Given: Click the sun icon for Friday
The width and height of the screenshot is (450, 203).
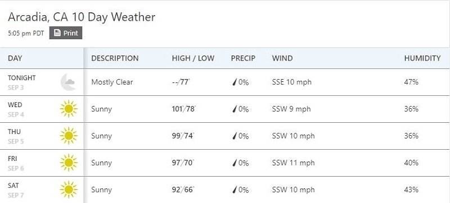Looking at the screenshot, I should point(69,163).
